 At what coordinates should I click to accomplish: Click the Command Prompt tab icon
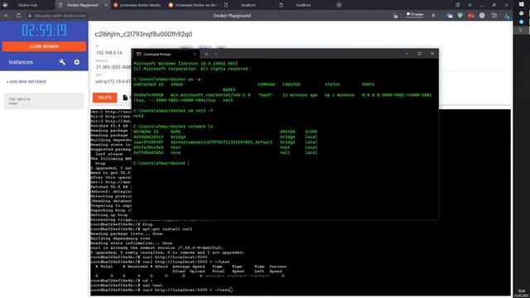(x=138, y=54)
